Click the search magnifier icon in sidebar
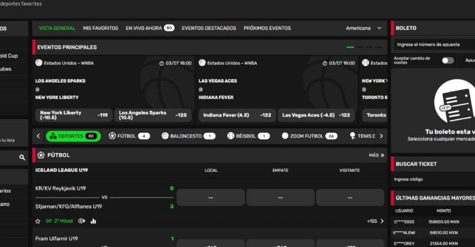Viewport: 475px width, 247px height. (x=22, y=157)
